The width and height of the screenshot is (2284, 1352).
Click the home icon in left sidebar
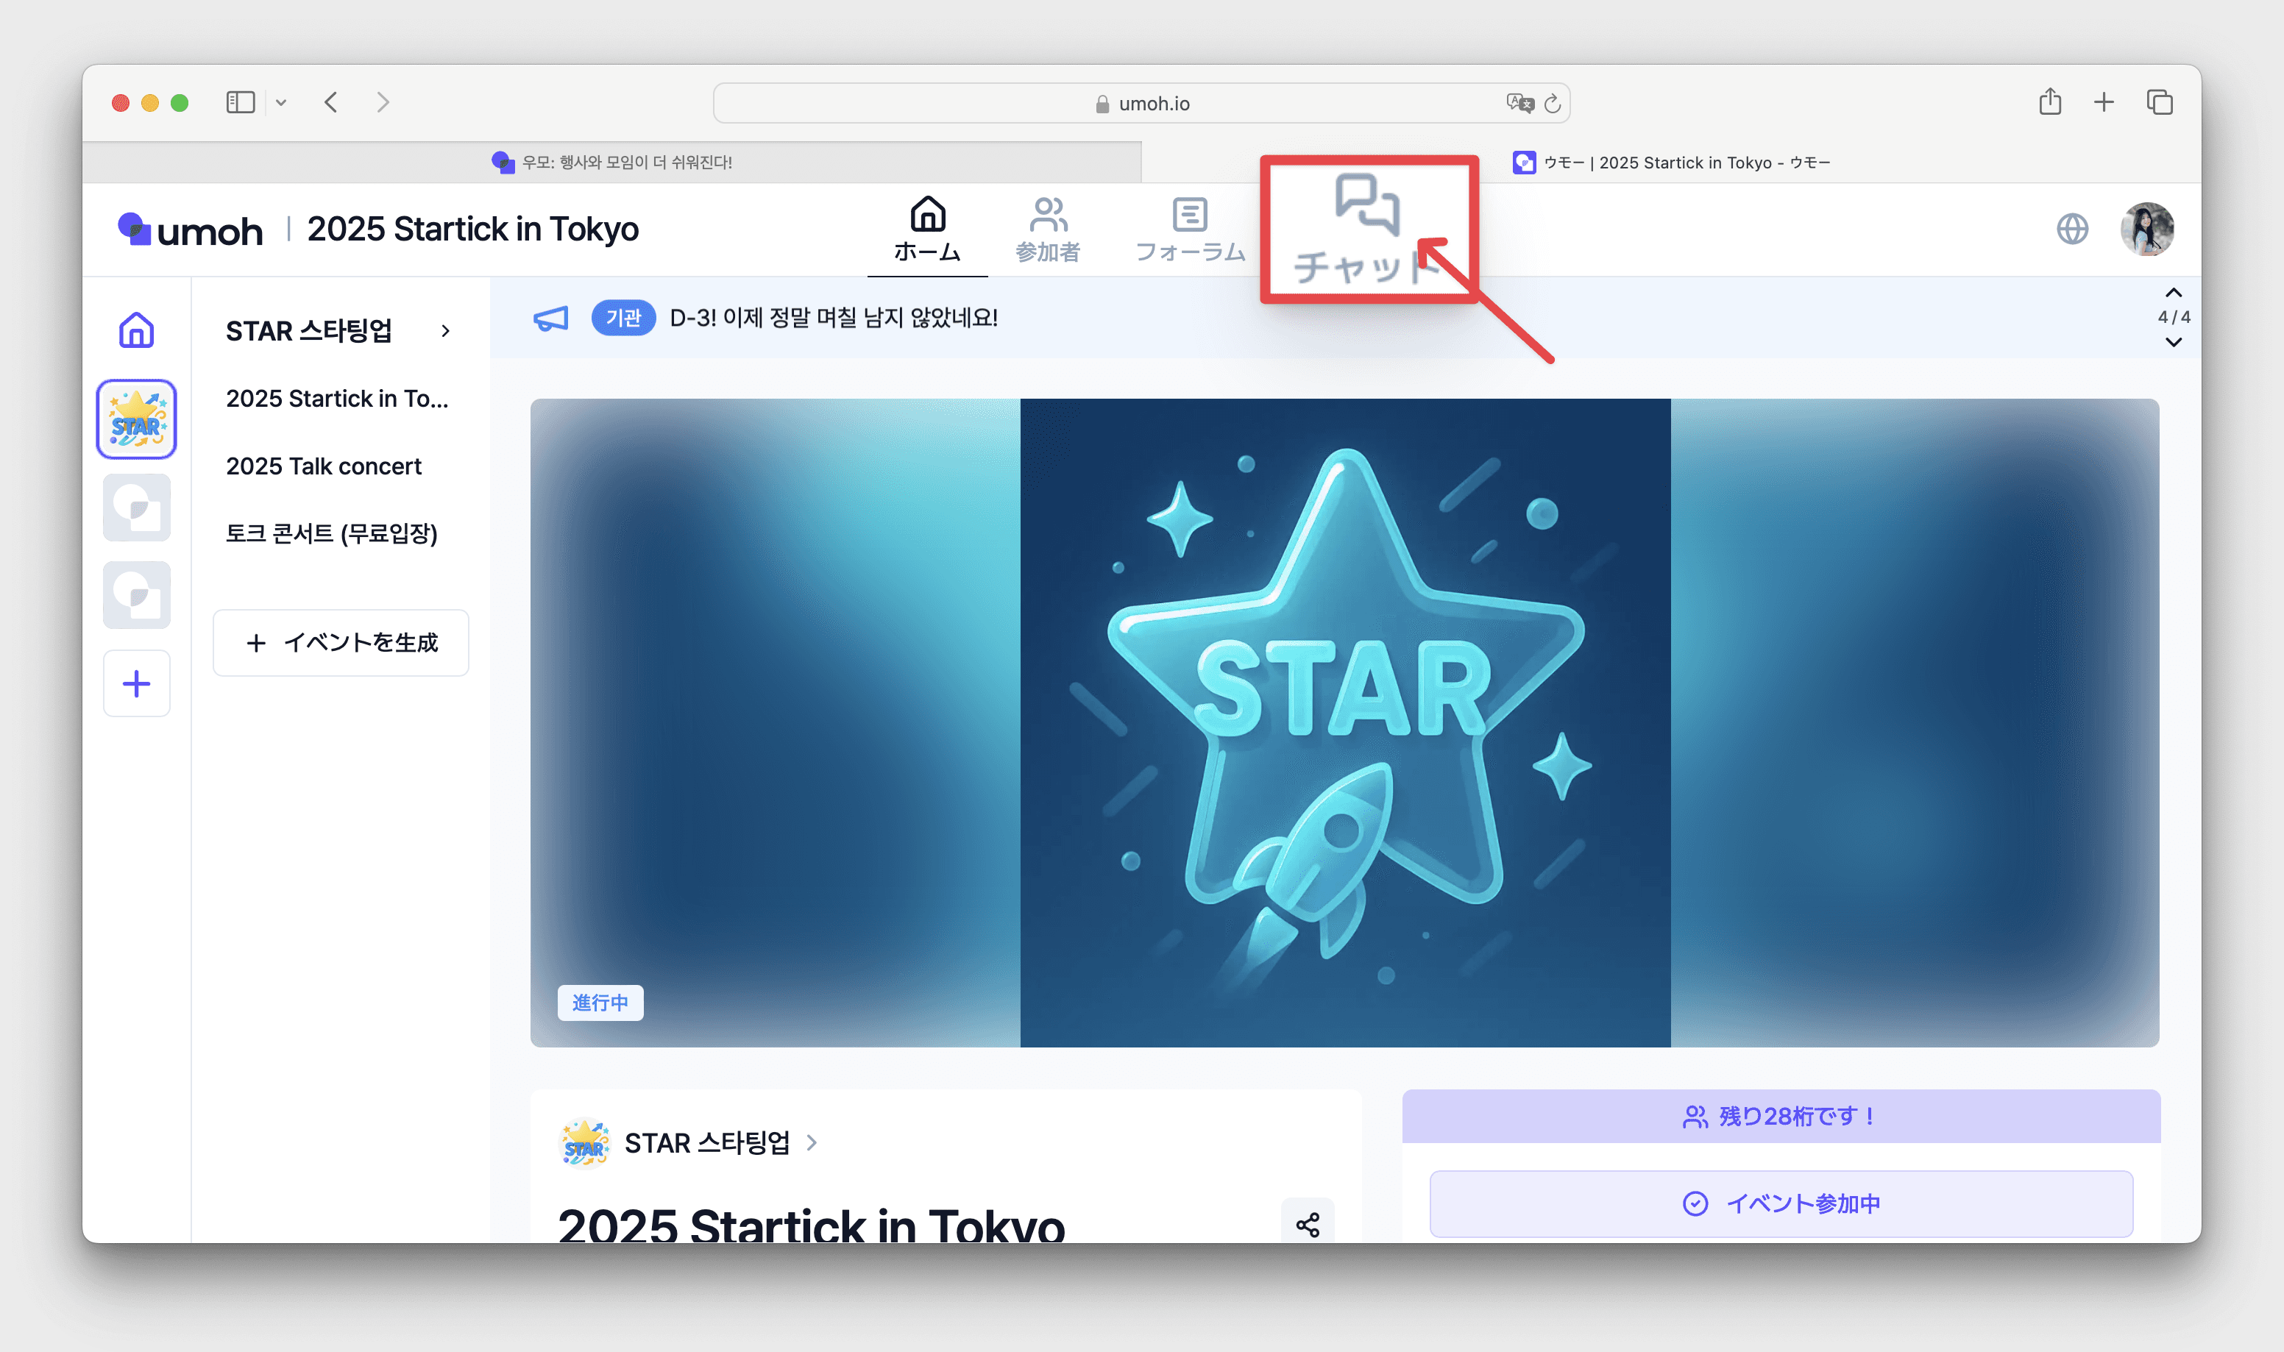[137, 330]
